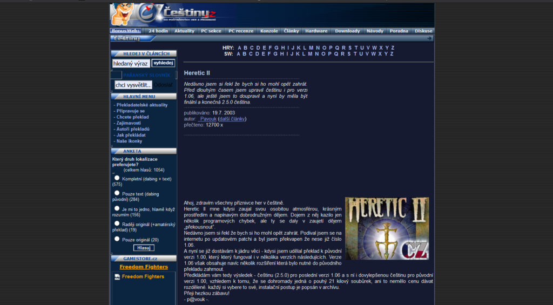Open the Návody nav tab
553x305 pixels.
(x=375, y=31)
